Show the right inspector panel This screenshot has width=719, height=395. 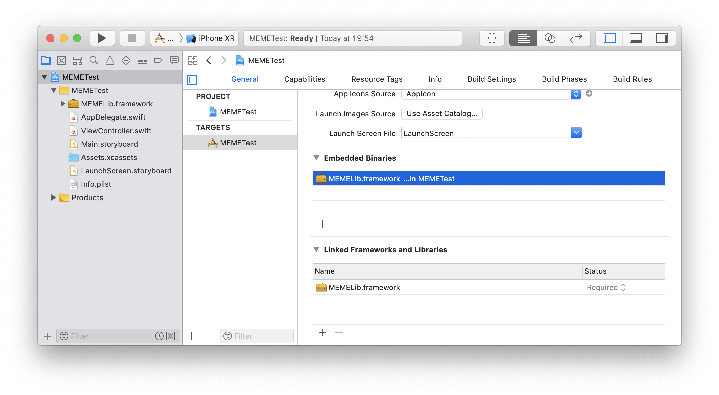click(x=662, y=38)
